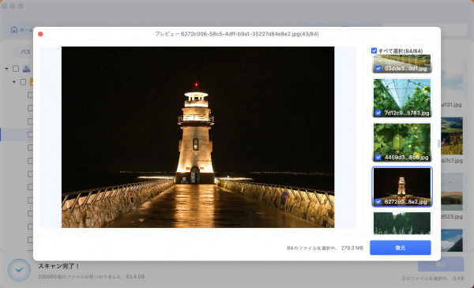This screenshot has height=288, width=474.
Task: Select the green melon thumbnail 4459d3...8b6.jpg
Action: tap(402, 142)
